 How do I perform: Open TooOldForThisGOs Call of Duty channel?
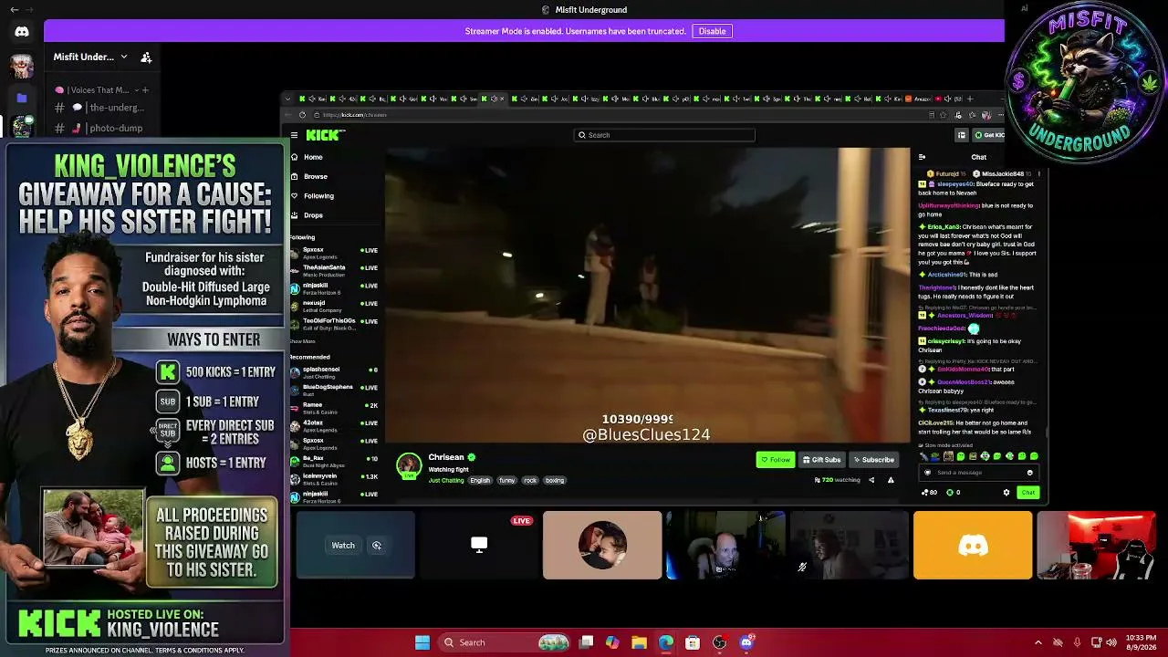pyautogui.click(x=334, y=324)
